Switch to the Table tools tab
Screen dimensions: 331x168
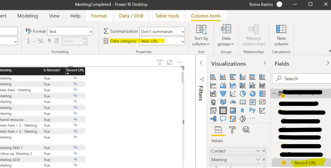click(167, 16)
